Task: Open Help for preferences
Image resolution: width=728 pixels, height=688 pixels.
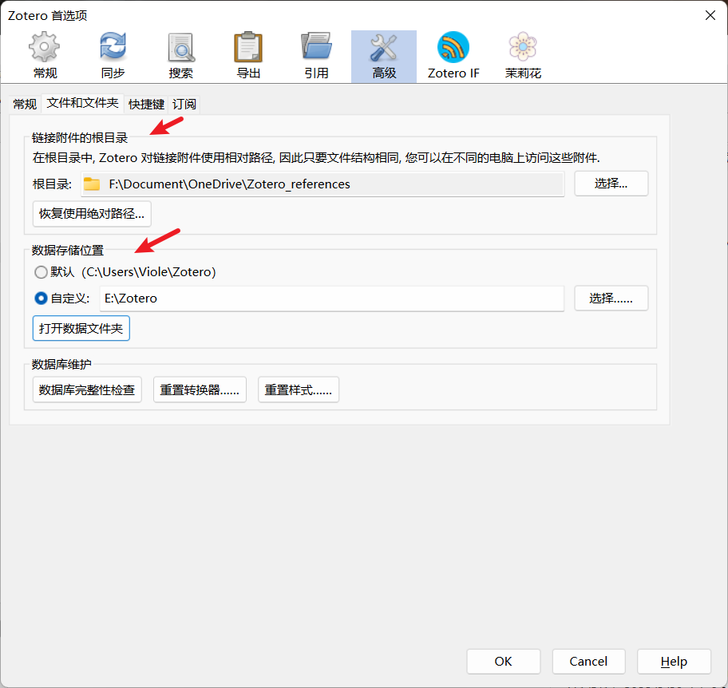Action: [675, 661]
